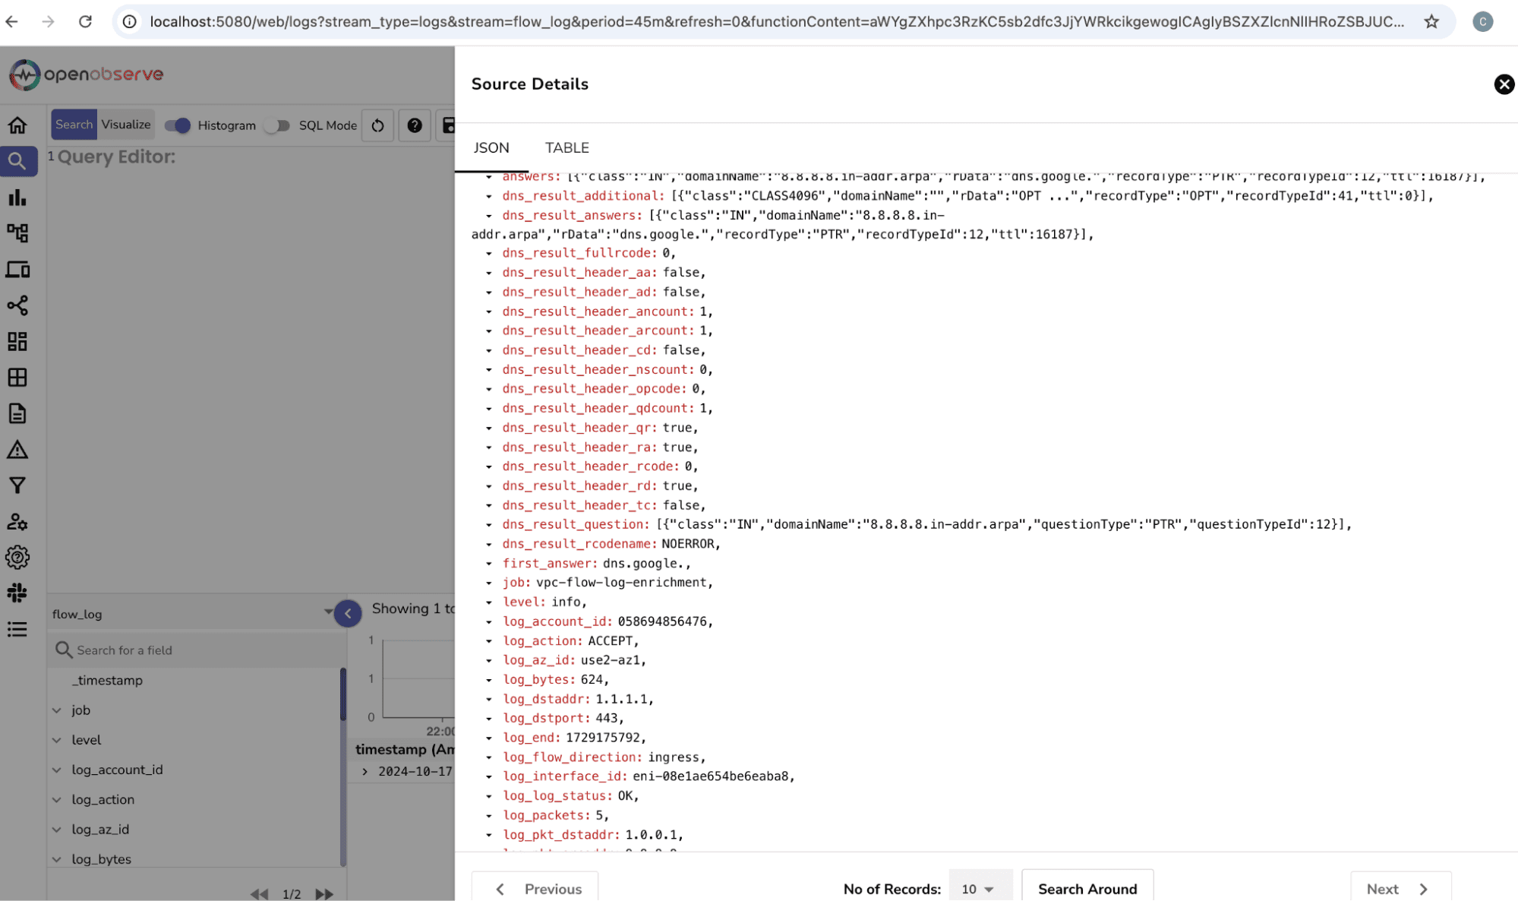The height and width of the screenshot is (901, 1518).
Task: Open the Home page from the sidebar
Action: [x=17, y=125]
